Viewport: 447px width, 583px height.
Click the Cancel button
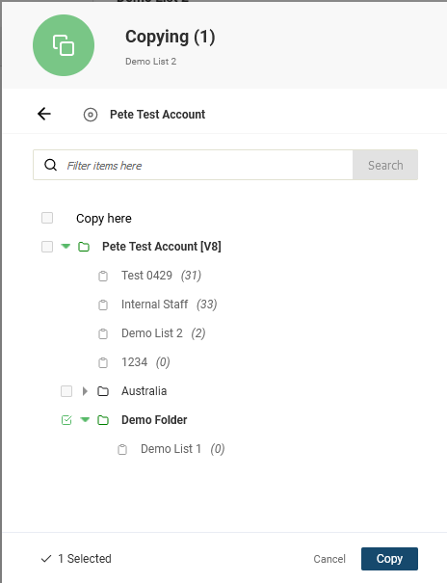click(x=329, y=559)
